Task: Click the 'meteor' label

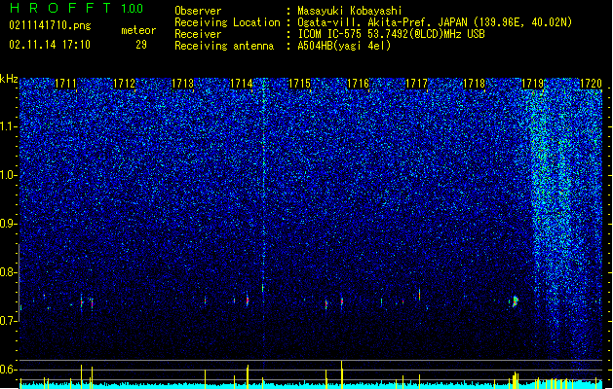Action: click(x=138, y=30)
